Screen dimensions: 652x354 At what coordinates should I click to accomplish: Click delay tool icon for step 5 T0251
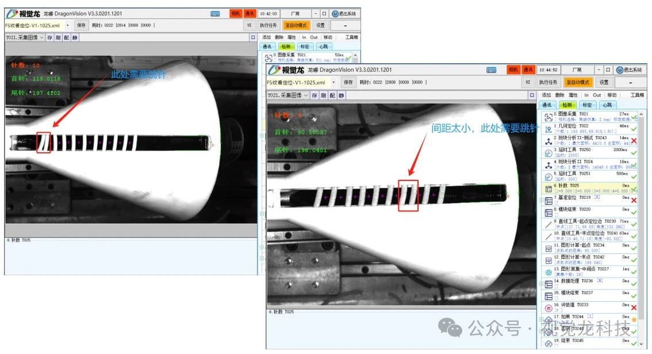click(x=549, y=177)
